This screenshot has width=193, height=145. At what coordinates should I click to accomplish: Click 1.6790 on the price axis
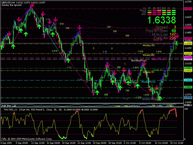[x=188, y=2]
